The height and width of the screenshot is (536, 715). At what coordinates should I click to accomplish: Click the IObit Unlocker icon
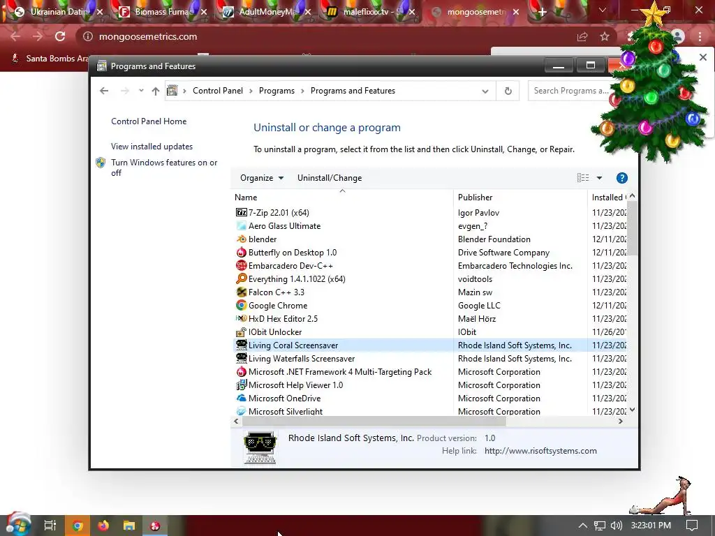[x=241, y=332]
